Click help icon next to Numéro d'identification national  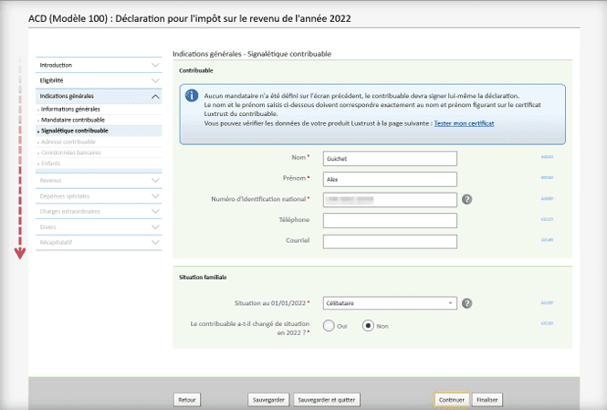466,199
